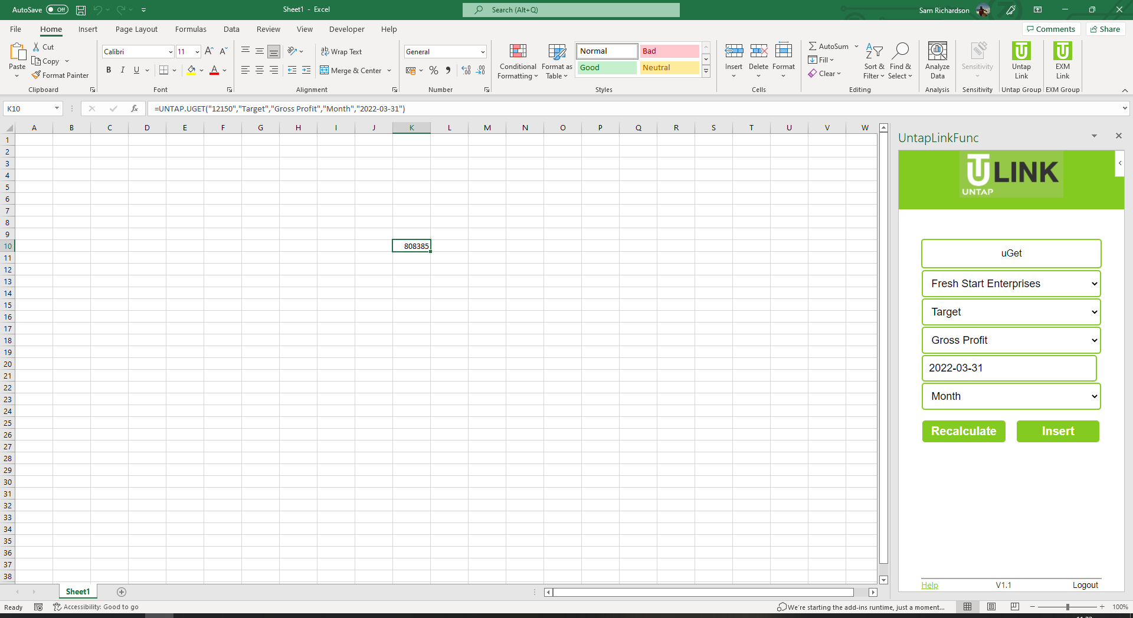Click the Paste clipboard icon
1133x618 pixels.
[17, 52]
